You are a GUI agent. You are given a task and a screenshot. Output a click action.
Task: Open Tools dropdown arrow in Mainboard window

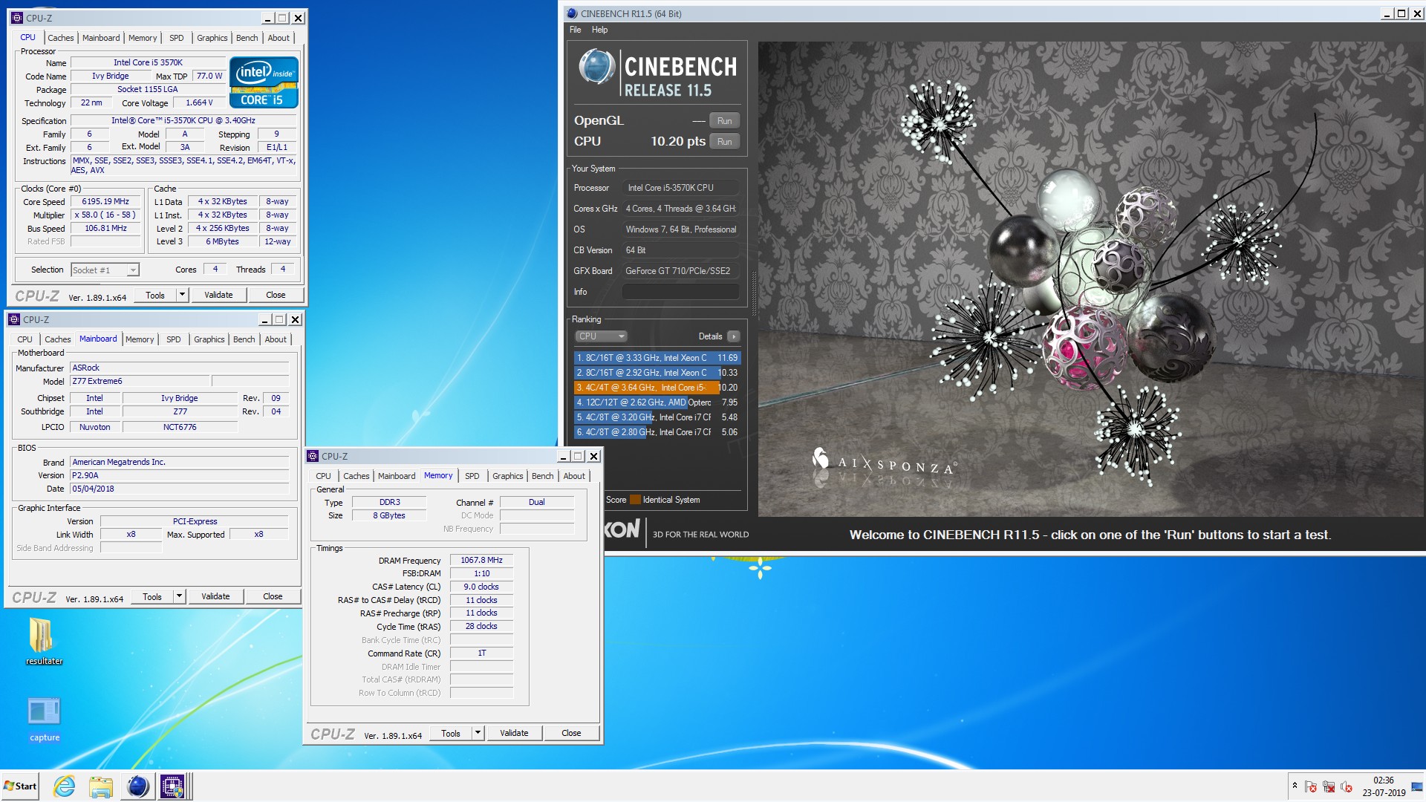(179, 596)
